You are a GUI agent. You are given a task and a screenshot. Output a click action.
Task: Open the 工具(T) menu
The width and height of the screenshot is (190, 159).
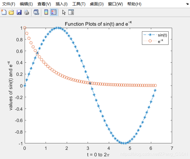pyautogui.click(x=79, y=4)
